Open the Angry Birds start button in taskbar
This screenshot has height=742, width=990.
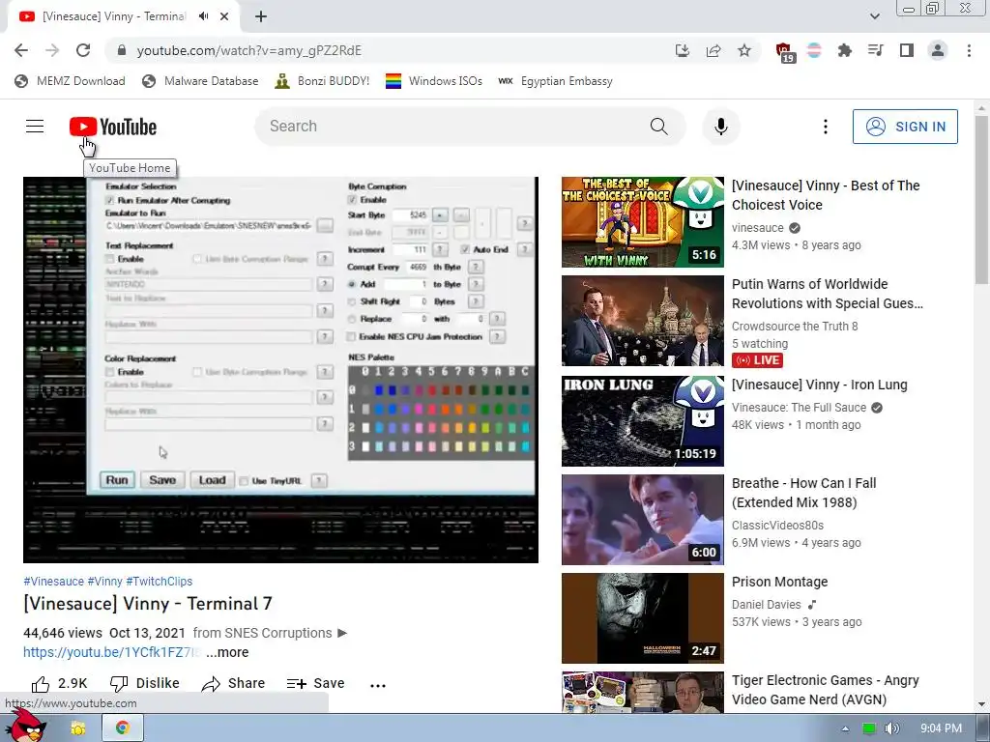(28, 727)
